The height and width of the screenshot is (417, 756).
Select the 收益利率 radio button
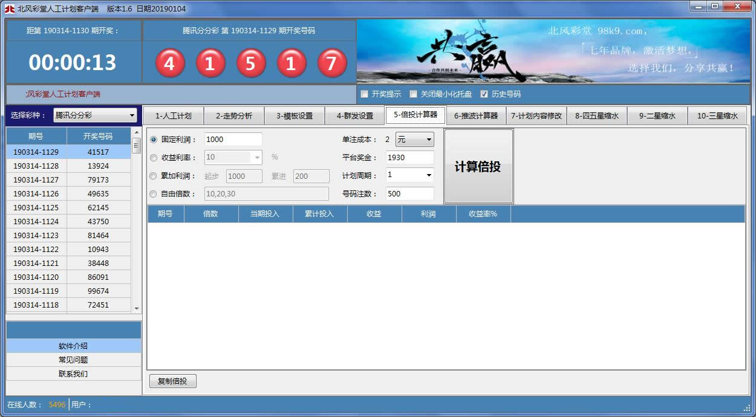pyautogui.click(x=153, y=158)
